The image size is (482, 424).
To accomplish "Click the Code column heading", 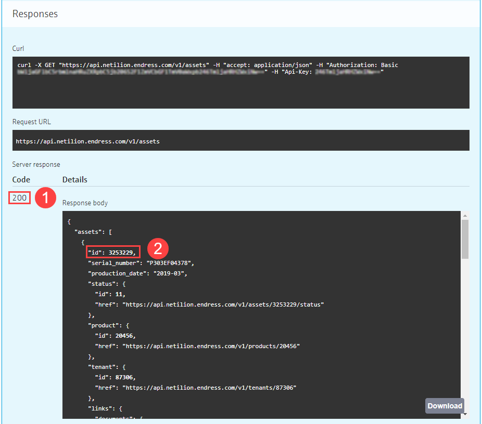I will (x=21, y=180).
